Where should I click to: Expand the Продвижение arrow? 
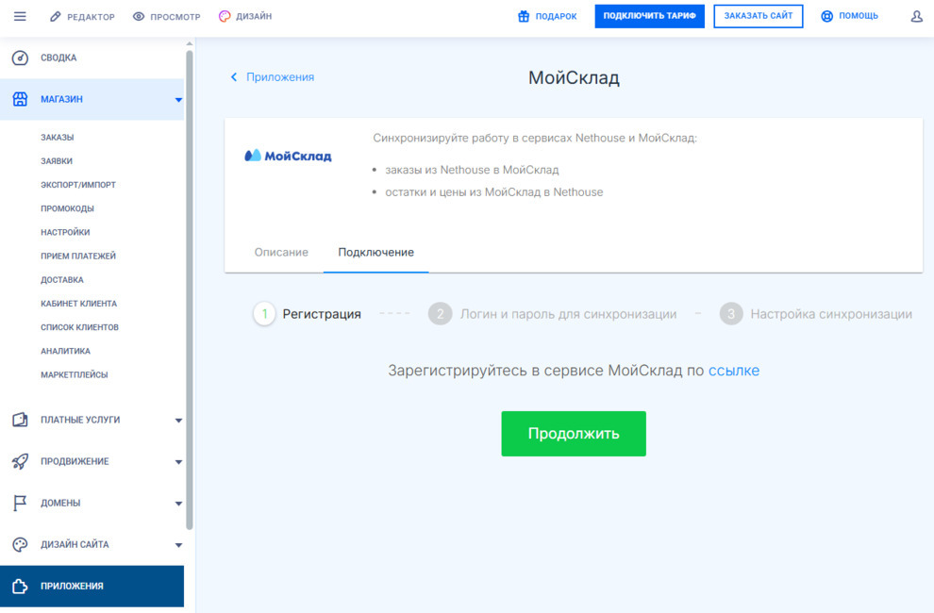pyautogui.click(x=178, y=462)
